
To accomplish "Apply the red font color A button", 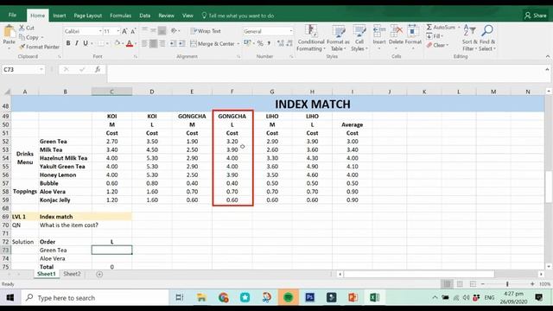I will point(130,43).
